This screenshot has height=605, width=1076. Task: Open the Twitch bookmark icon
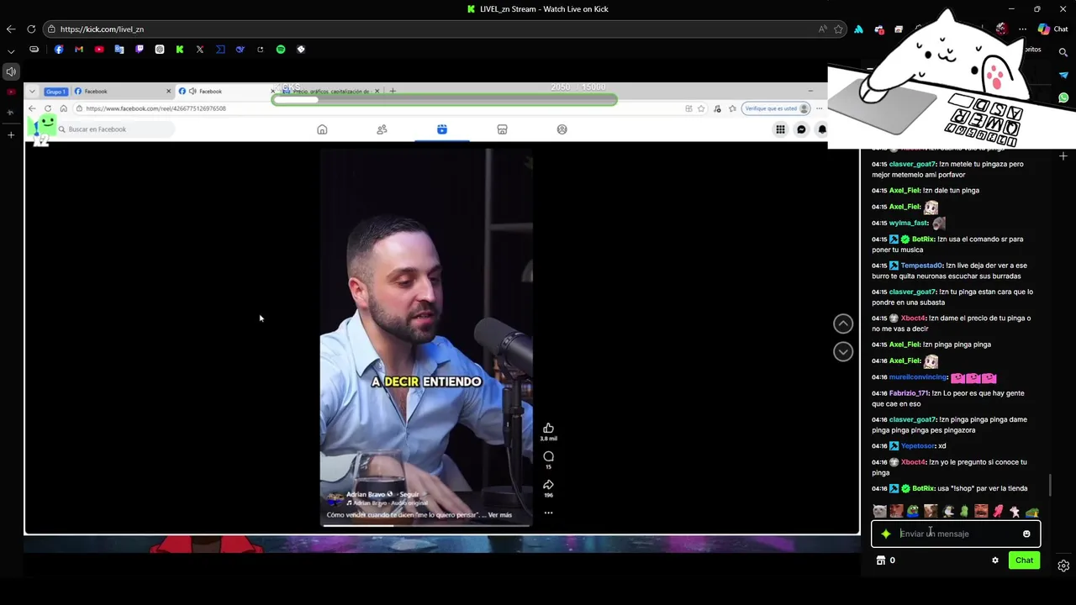(x=140, y=50)
